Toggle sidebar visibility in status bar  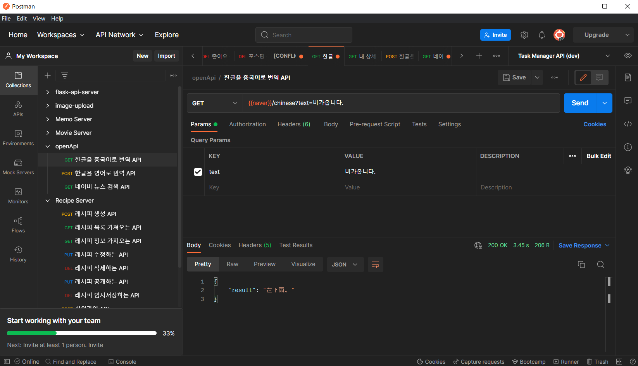[x=7, y=361]
